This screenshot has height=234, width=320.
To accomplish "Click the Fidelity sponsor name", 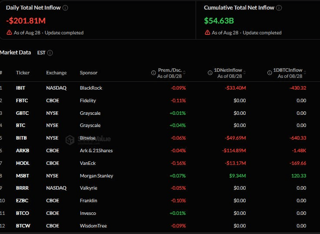I will [88, 100].
